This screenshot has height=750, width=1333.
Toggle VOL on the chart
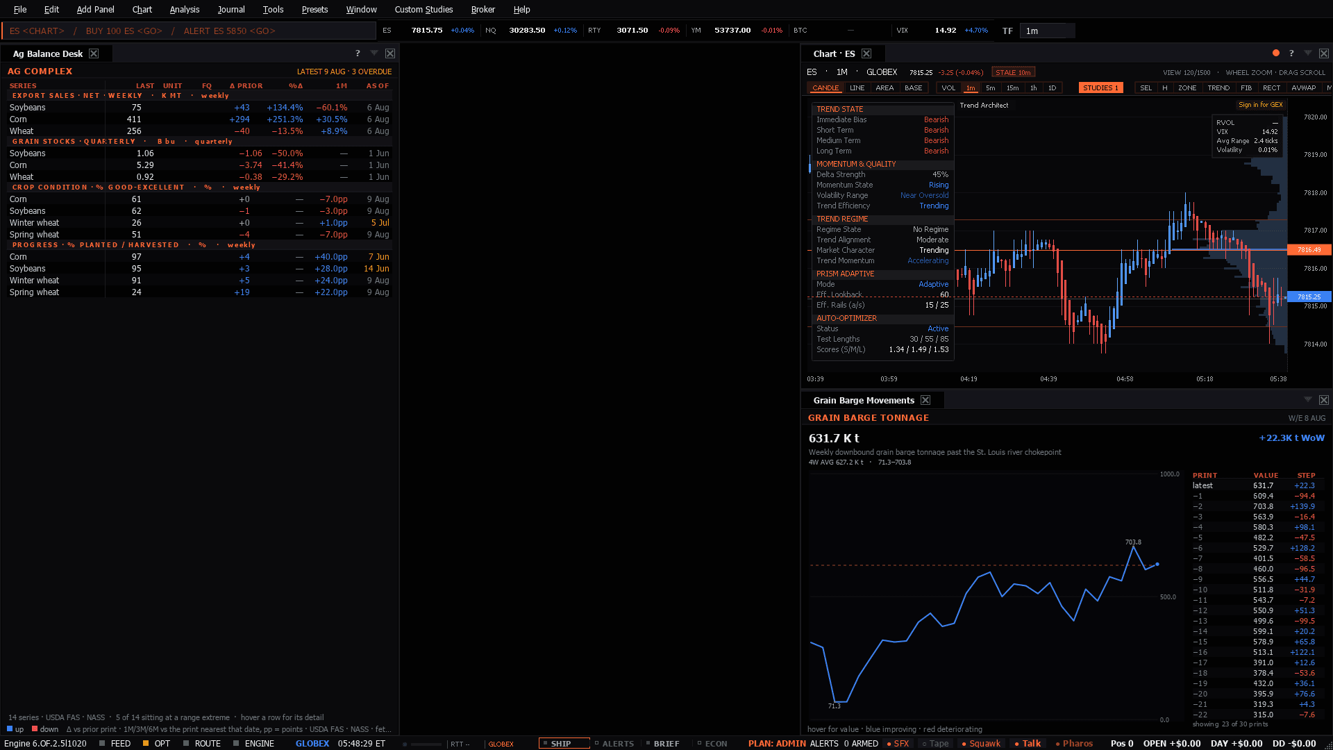(948, 88)
